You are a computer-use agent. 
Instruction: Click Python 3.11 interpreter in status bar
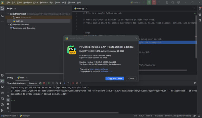178,116
